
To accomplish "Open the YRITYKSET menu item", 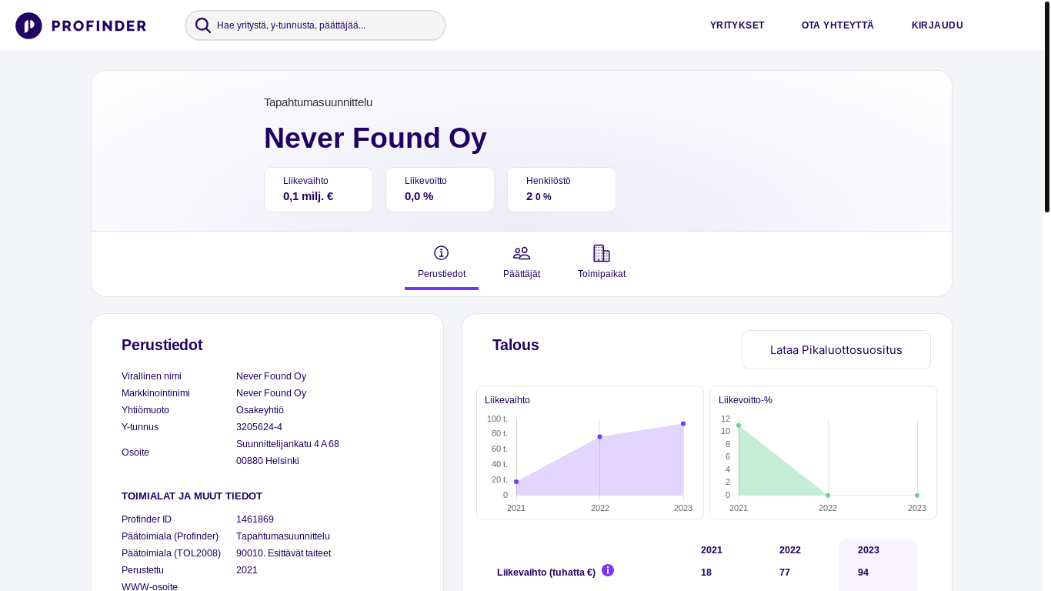I will [737, 25].
